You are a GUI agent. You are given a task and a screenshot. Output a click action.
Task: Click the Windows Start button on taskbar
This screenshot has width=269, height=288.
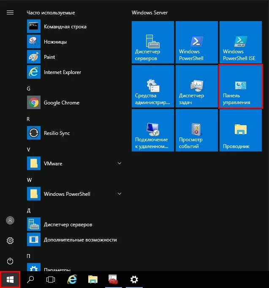pos(10,280)
